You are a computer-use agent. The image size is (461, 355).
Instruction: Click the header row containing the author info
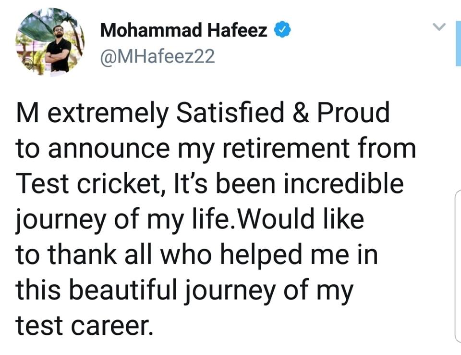point(192,41)
